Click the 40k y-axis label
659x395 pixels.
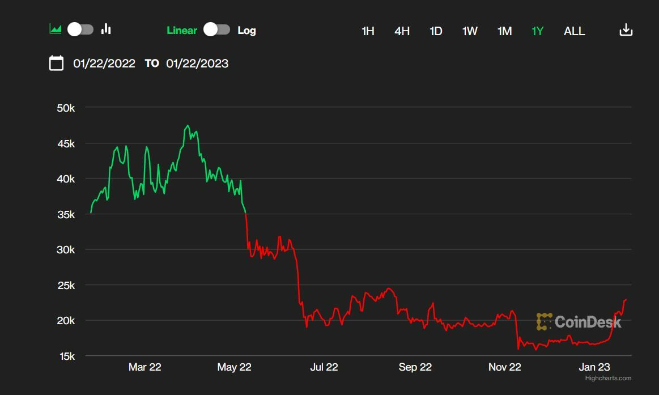point(66,179)
